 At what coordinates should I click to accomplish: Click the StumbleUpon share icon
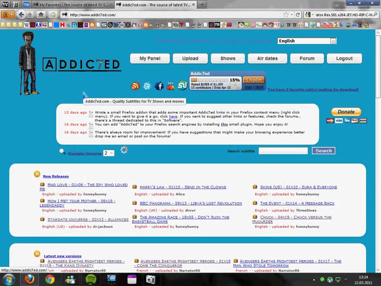tap(182, 85)
